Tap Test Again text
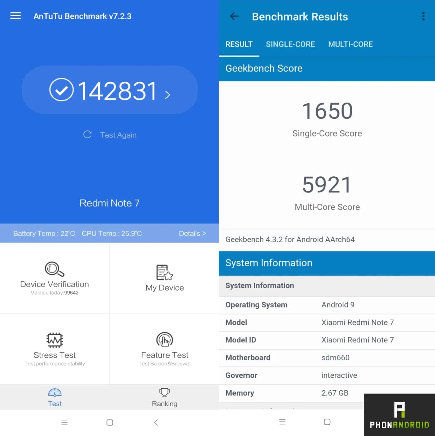 click(x=118, y=135)
